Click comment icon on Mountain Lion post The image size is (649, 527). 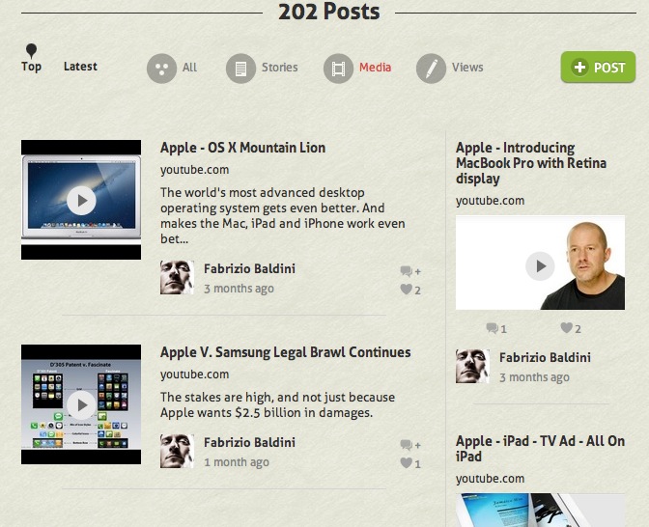coord(407,271)
